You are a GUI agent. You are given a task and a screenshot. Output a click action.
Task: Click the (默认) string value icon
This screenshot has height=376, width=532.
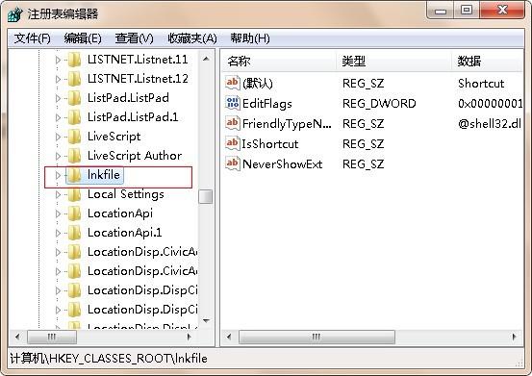(233, 83)
